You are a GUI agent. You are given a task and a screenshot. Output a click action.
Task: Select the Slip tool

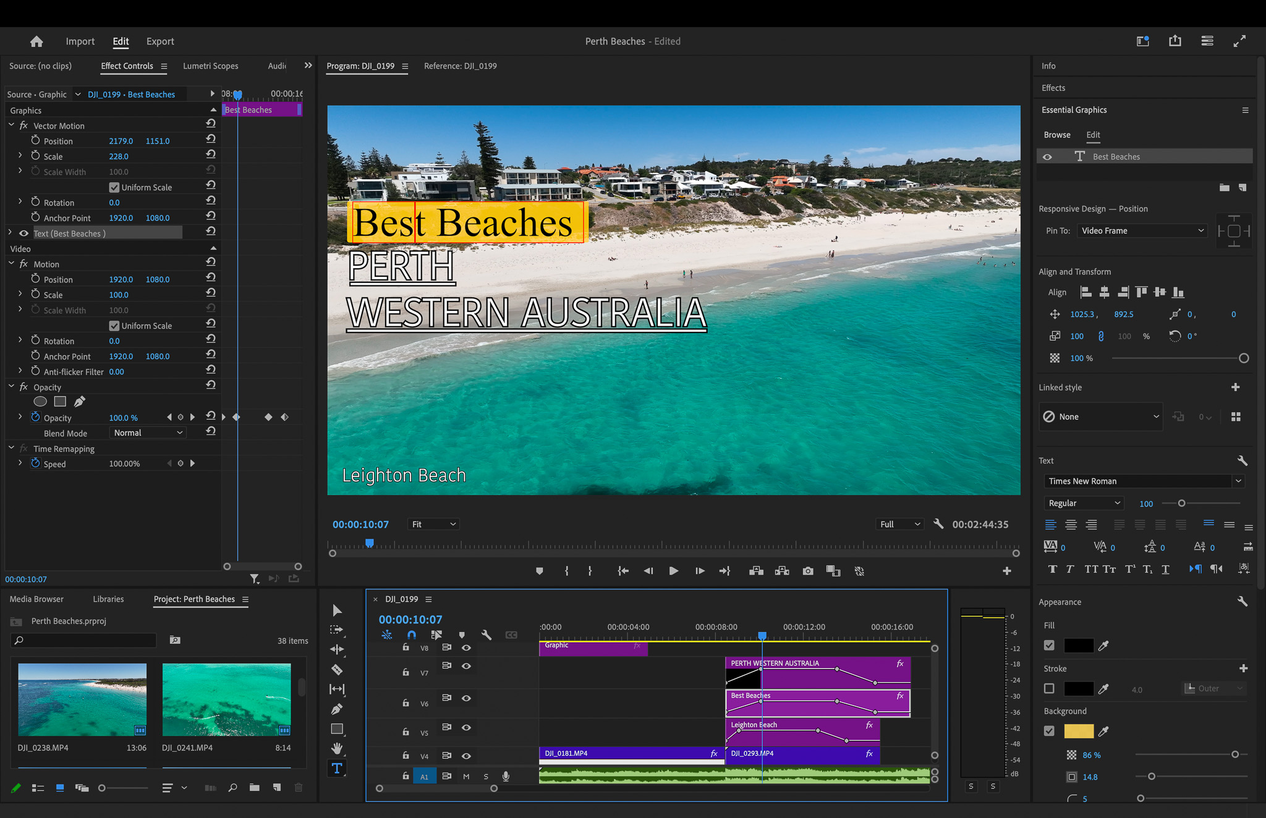click(x=337, y=689)
